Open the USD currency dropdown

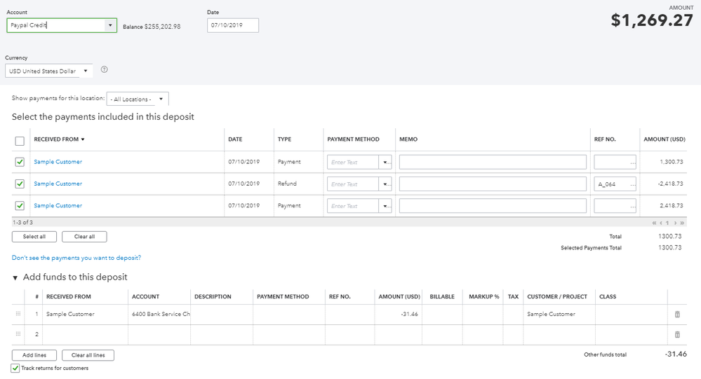coord(86,71)
